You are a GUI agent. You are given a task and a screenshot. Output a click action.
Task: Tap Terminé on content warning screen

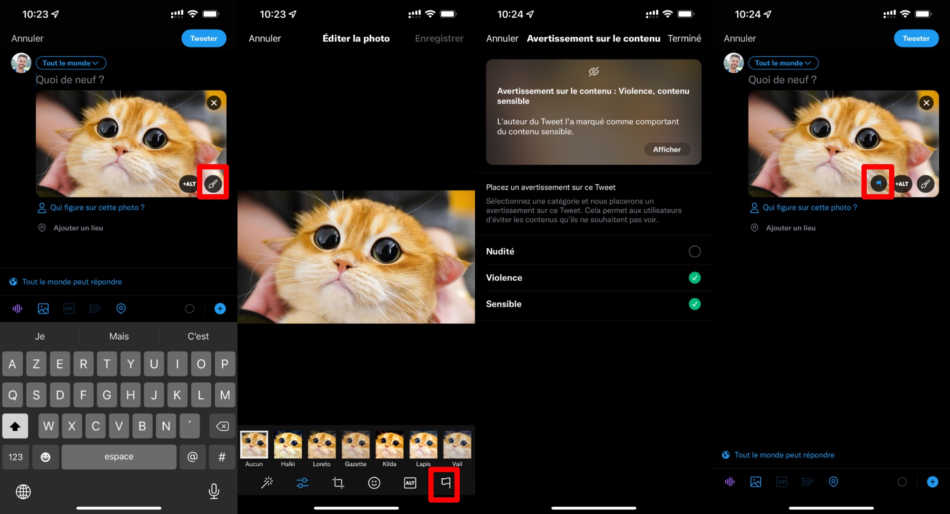click(684, 39)
